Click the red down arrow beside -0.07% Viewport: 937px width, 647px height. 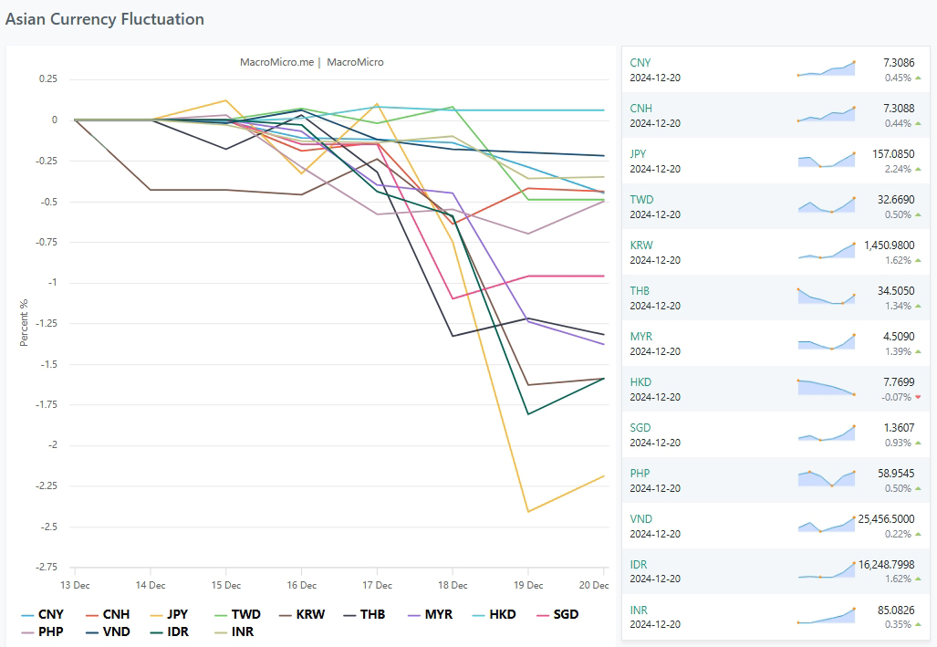coord(918,397)
